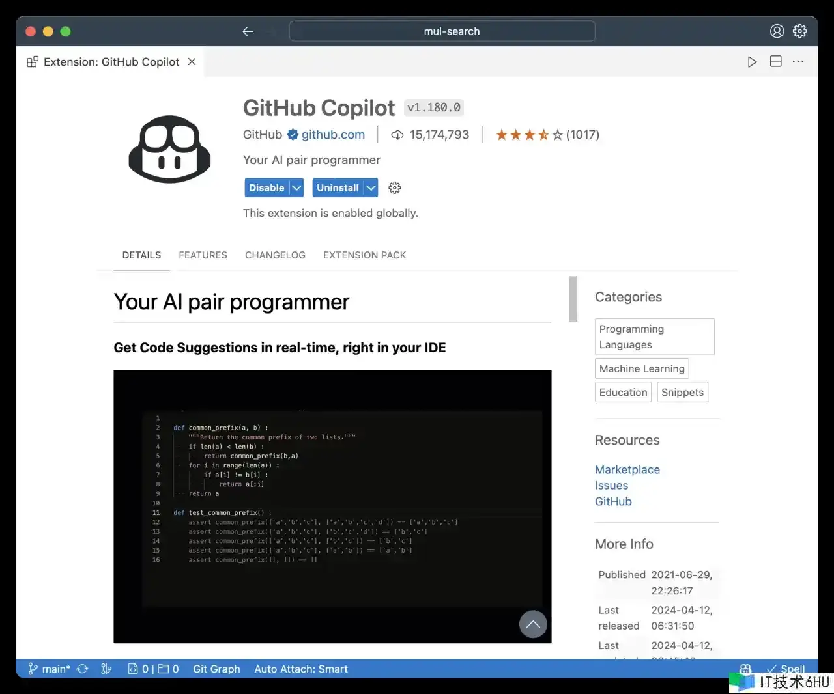Switch to the FEATURES tab

click(x=203, y=255)
